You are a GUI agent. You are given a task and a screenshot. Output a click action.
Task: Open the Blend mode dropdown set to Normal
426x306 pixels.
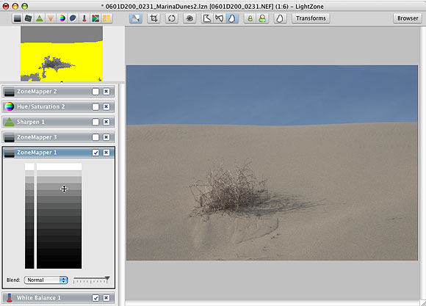click(46, 280)
